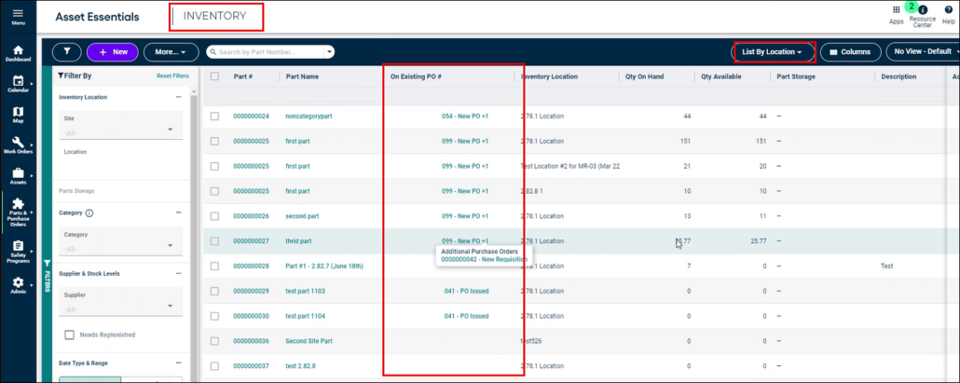Expand the Site dropdown filter
The height and width of the screenshot is (383, 960).
[x=120, y=126]
